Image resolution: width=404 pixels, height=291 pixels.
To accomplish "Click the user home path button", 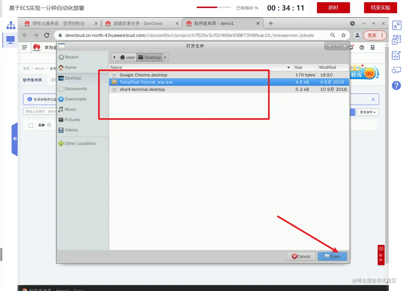I will click(x=128, y=57).
